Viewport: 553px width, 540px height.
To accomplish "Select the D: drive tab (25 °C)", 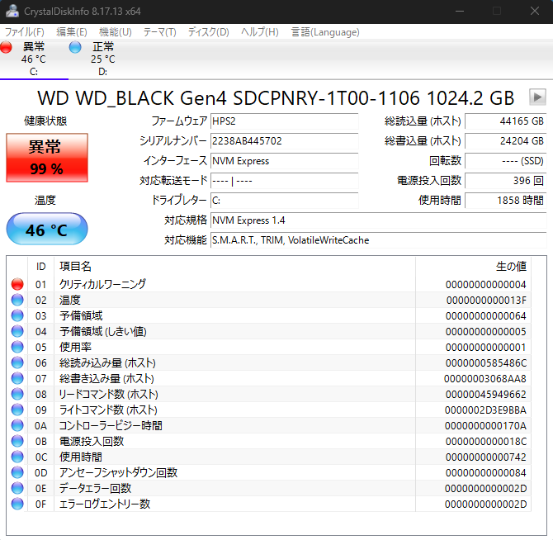I will [x=102, y=59].
